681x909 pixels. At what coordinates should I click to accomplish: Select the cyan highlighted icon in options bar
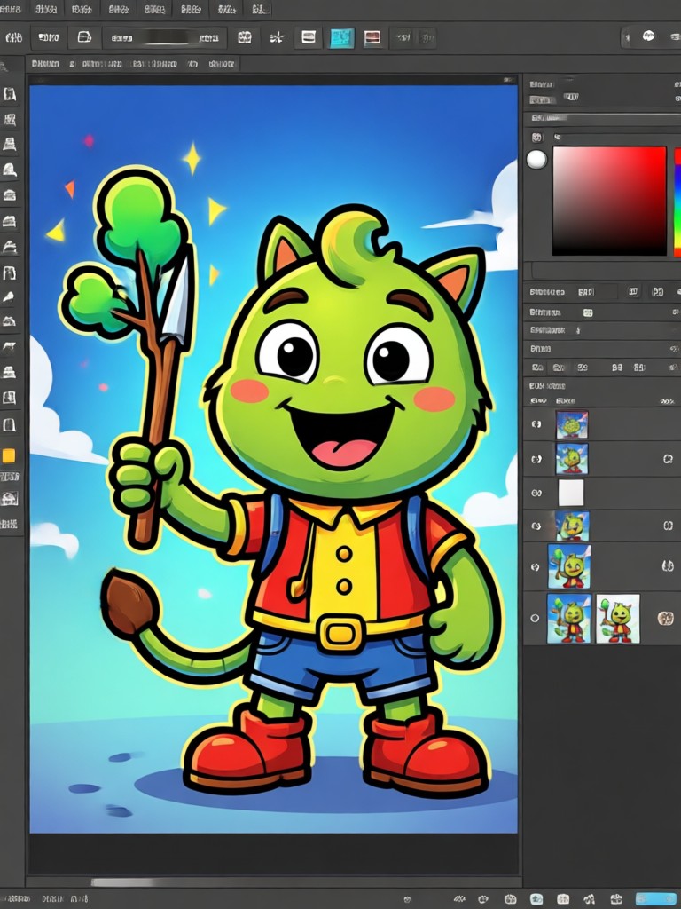[341, 37]
